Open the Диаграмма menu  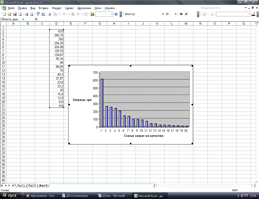click(x=84, y=8)
